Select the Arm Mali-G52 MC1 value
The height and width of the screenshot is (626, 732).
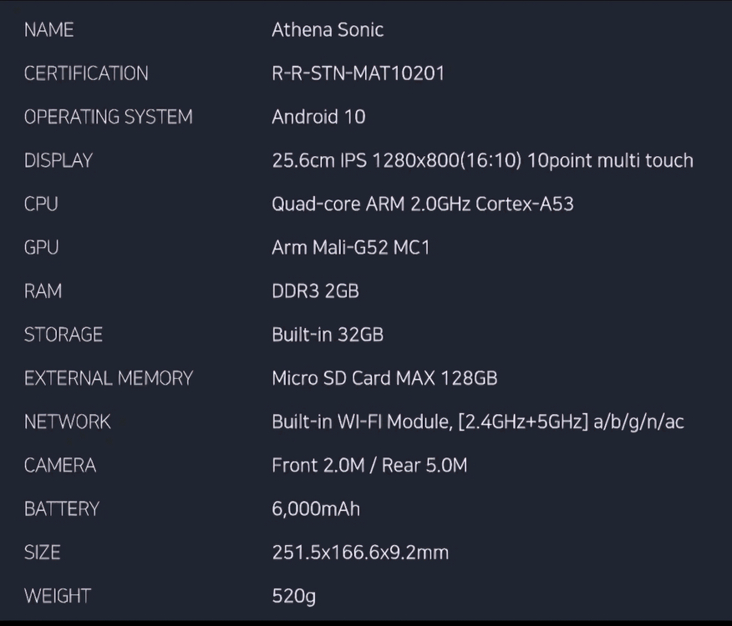point(350,248)
